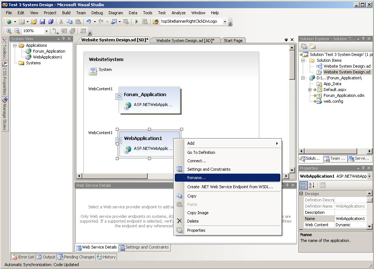Screen dimensions: 374x269
Task: Click the Start Debugging green play icon
Action: coord(136,22)
